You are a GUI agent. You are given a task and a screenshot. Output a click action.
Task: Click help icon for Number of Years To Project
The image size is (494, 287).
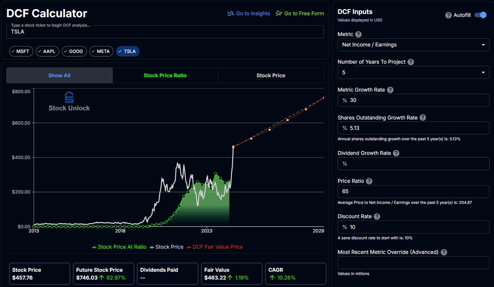410,62
